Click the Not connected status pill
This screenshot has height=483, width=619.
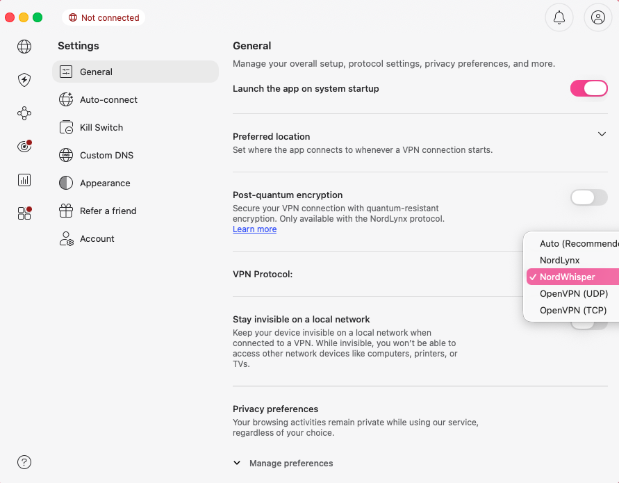104,17
